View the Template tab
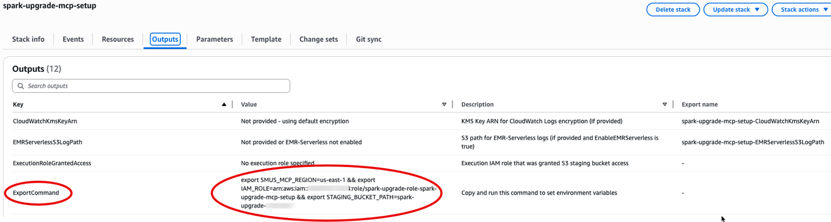The height and width of the screenshot is (222, 831). pyautogui.click(x=266, y=39)
